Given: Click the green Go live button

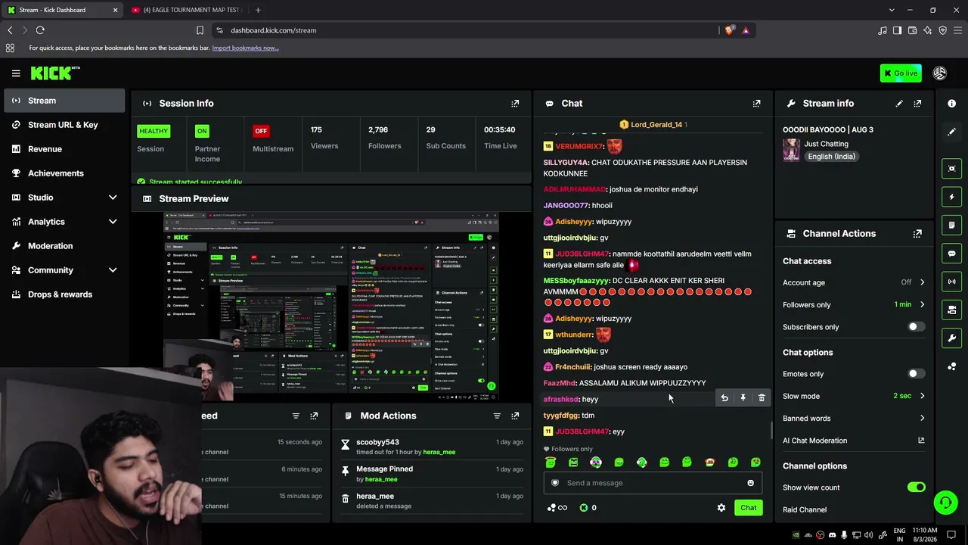Looking at the screenshot, I should point(901,73).
